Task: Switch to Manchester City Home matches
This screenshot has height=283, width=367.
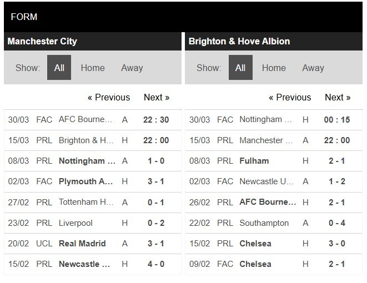Action: tap(93, 68)
